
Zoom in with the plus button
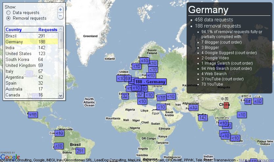click(x=60, y=10)
